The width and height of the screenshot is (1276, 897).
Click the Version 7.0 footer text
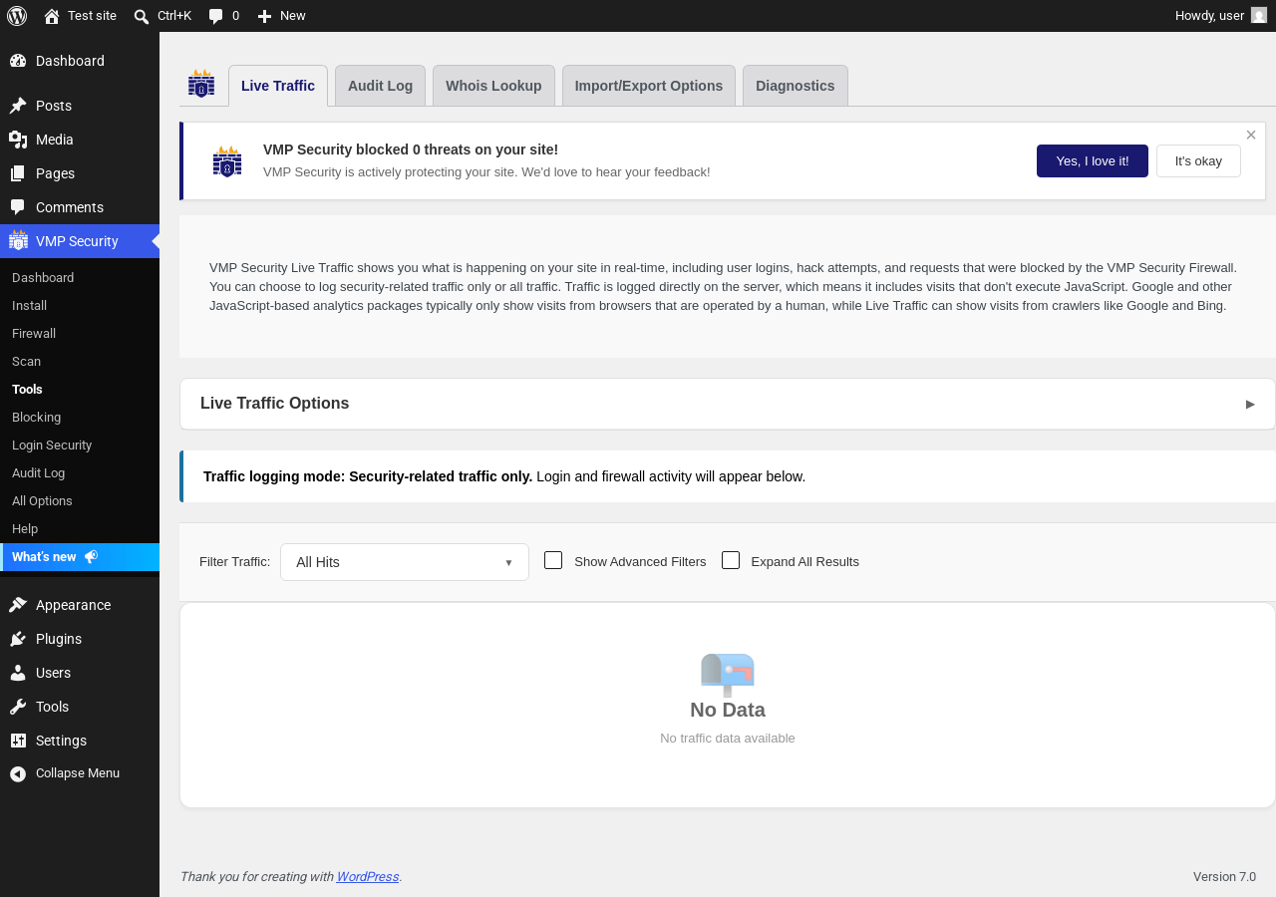(x=1224, y=877)
